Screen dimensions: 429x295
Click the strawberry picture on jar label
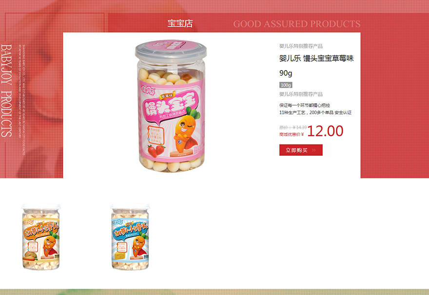tap(156, 151)
